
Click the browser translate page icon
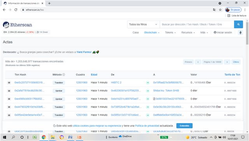(x=214, y=10)
